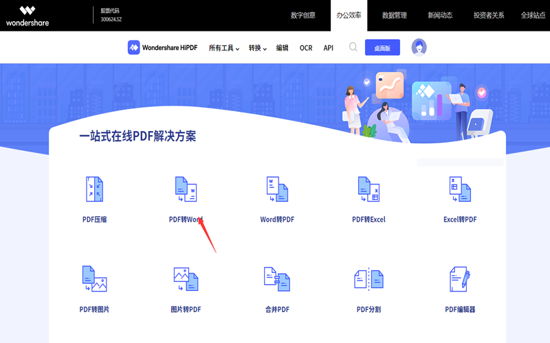Open the PDF转图片 text link

(x=94, y=309)
